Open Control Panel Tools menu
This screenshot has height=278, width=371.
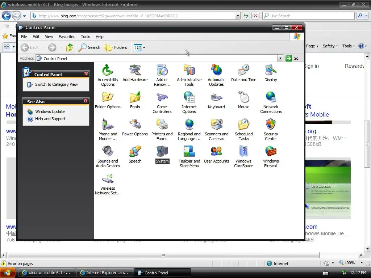(x=86, y=37)
